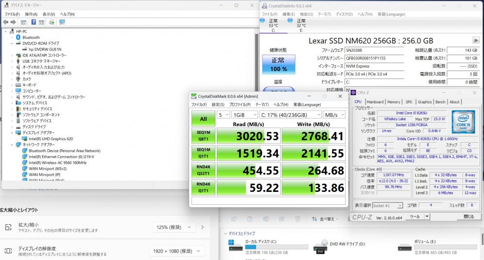Switch to the Bench tab in CPU-Z
Screen dimensions: 484x260
click(440, 102)
